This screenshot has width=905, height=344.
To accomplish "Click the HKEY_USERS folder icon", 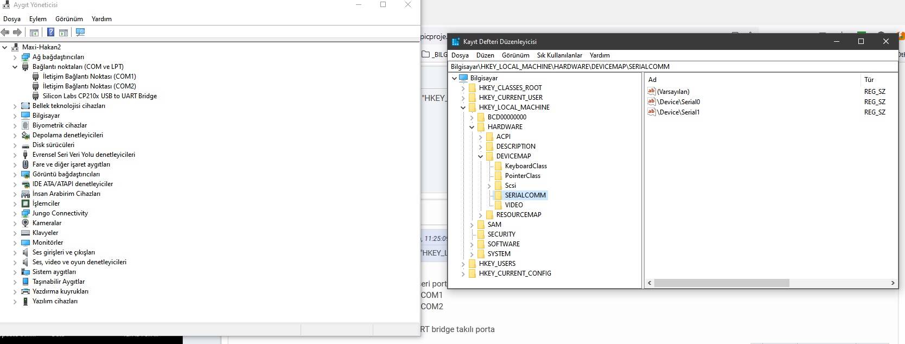I will pos(473,264).
